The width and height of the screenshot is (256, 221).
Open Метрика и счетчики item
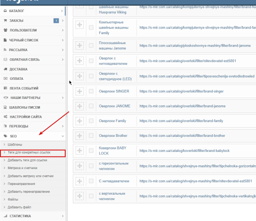(22, 168)
